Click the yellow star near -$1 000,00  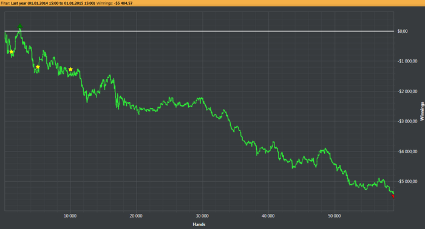tap(38, 67)
